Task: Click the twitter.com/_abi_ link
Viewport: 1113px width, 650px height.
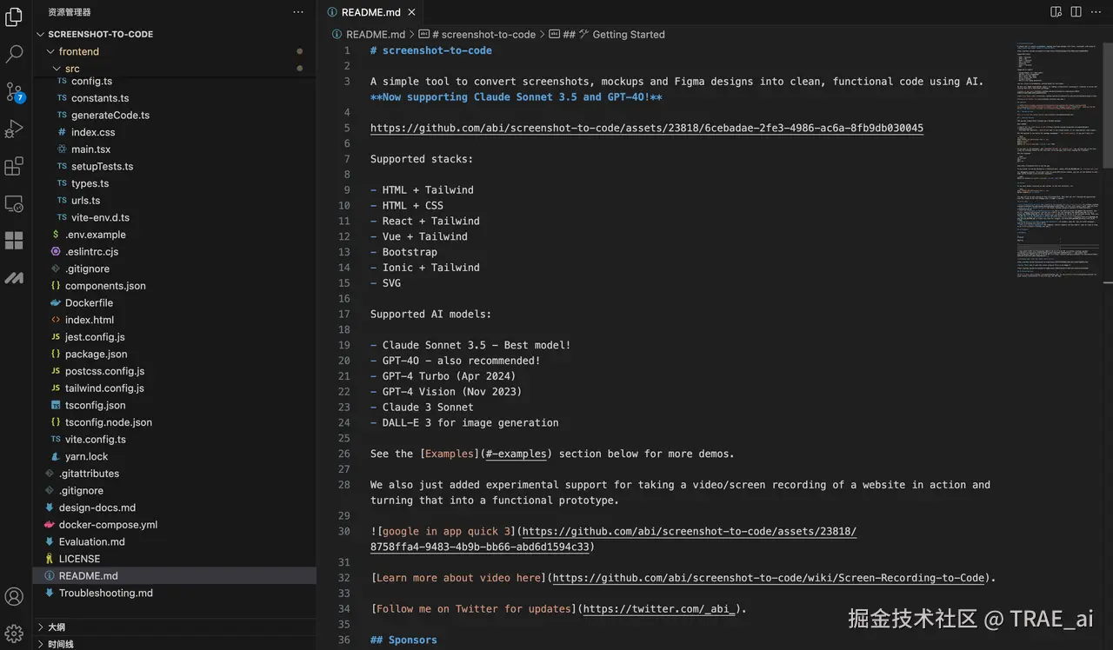Action: pyautogui.click(x=659, y=609)
